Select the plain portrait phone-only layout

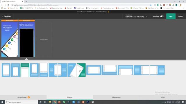tap(6, 70)
